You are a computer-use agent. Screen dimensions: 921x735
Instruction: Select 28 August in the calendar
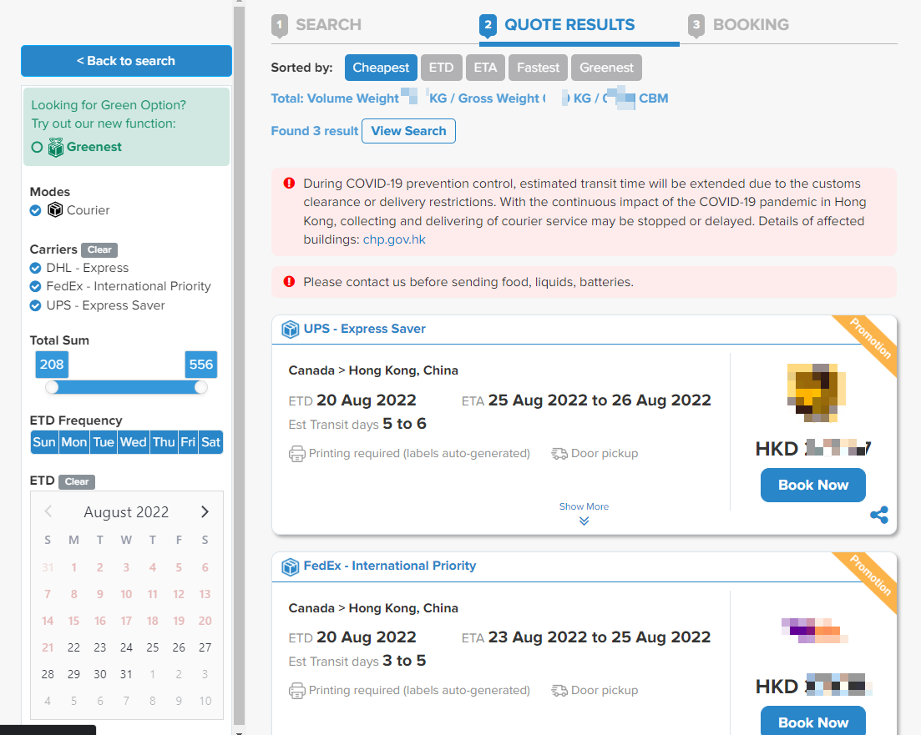pos(48,675)
